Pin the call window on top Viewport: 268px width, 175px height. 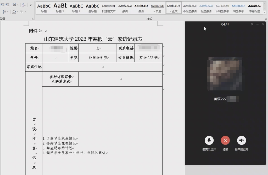click(252, 24)
